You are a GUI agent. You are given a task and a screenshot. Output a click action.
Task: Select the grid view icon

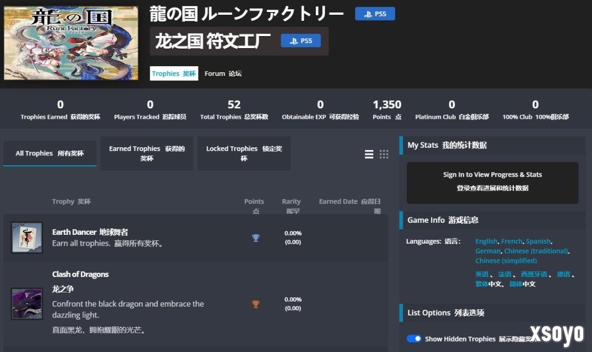(384, 154)
